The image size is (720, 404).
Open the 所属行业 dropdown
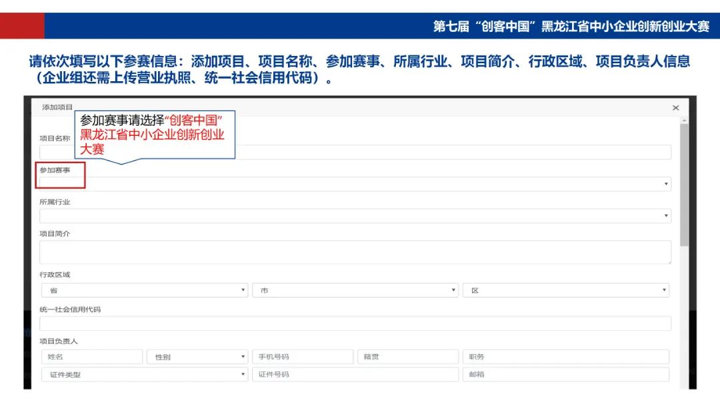click(x=355, y=216)
